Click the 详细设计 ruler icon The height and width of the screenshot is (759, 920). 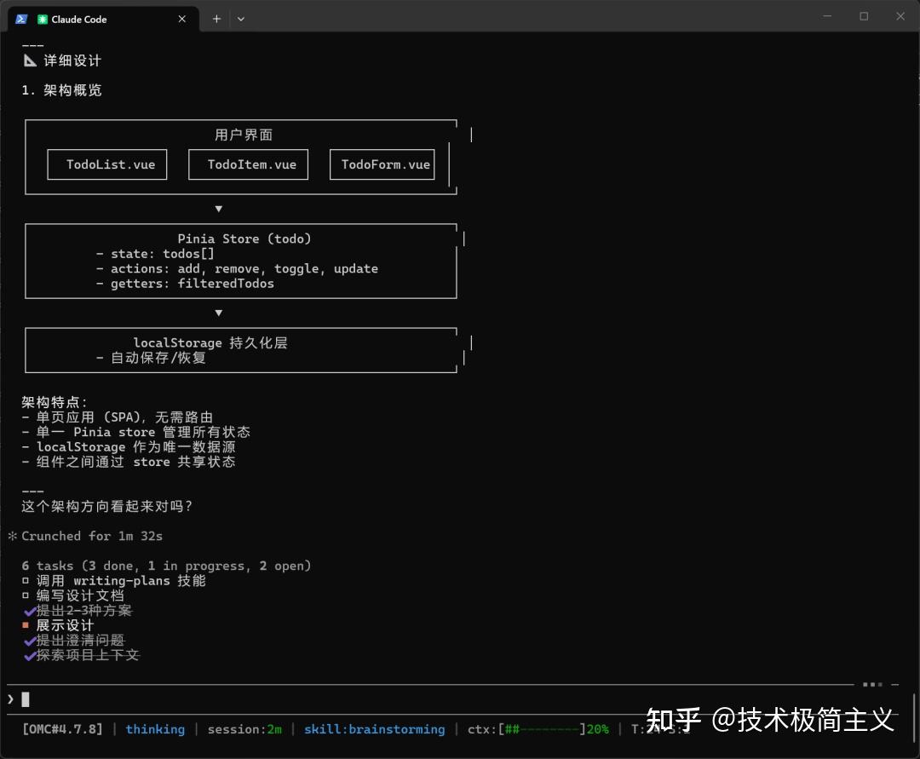click(x=30, y=60)
